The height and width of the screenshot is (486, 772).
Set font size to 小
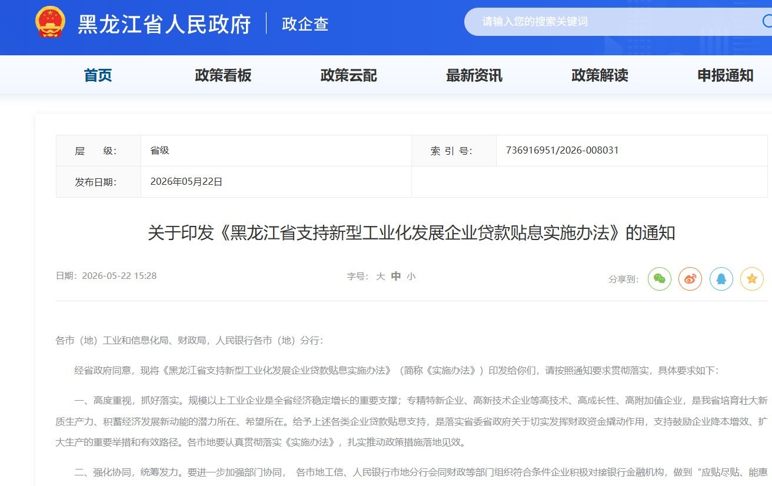411,276
